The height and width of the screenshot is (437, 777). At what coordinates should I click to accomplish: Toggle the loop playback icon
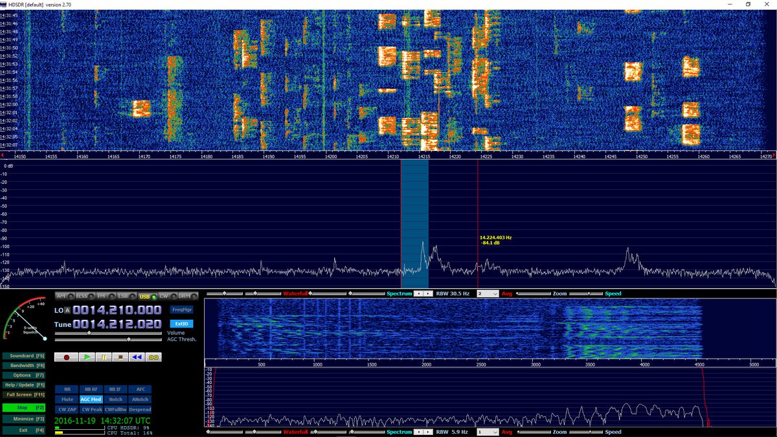pyautogui.click(x=153, y=357)
